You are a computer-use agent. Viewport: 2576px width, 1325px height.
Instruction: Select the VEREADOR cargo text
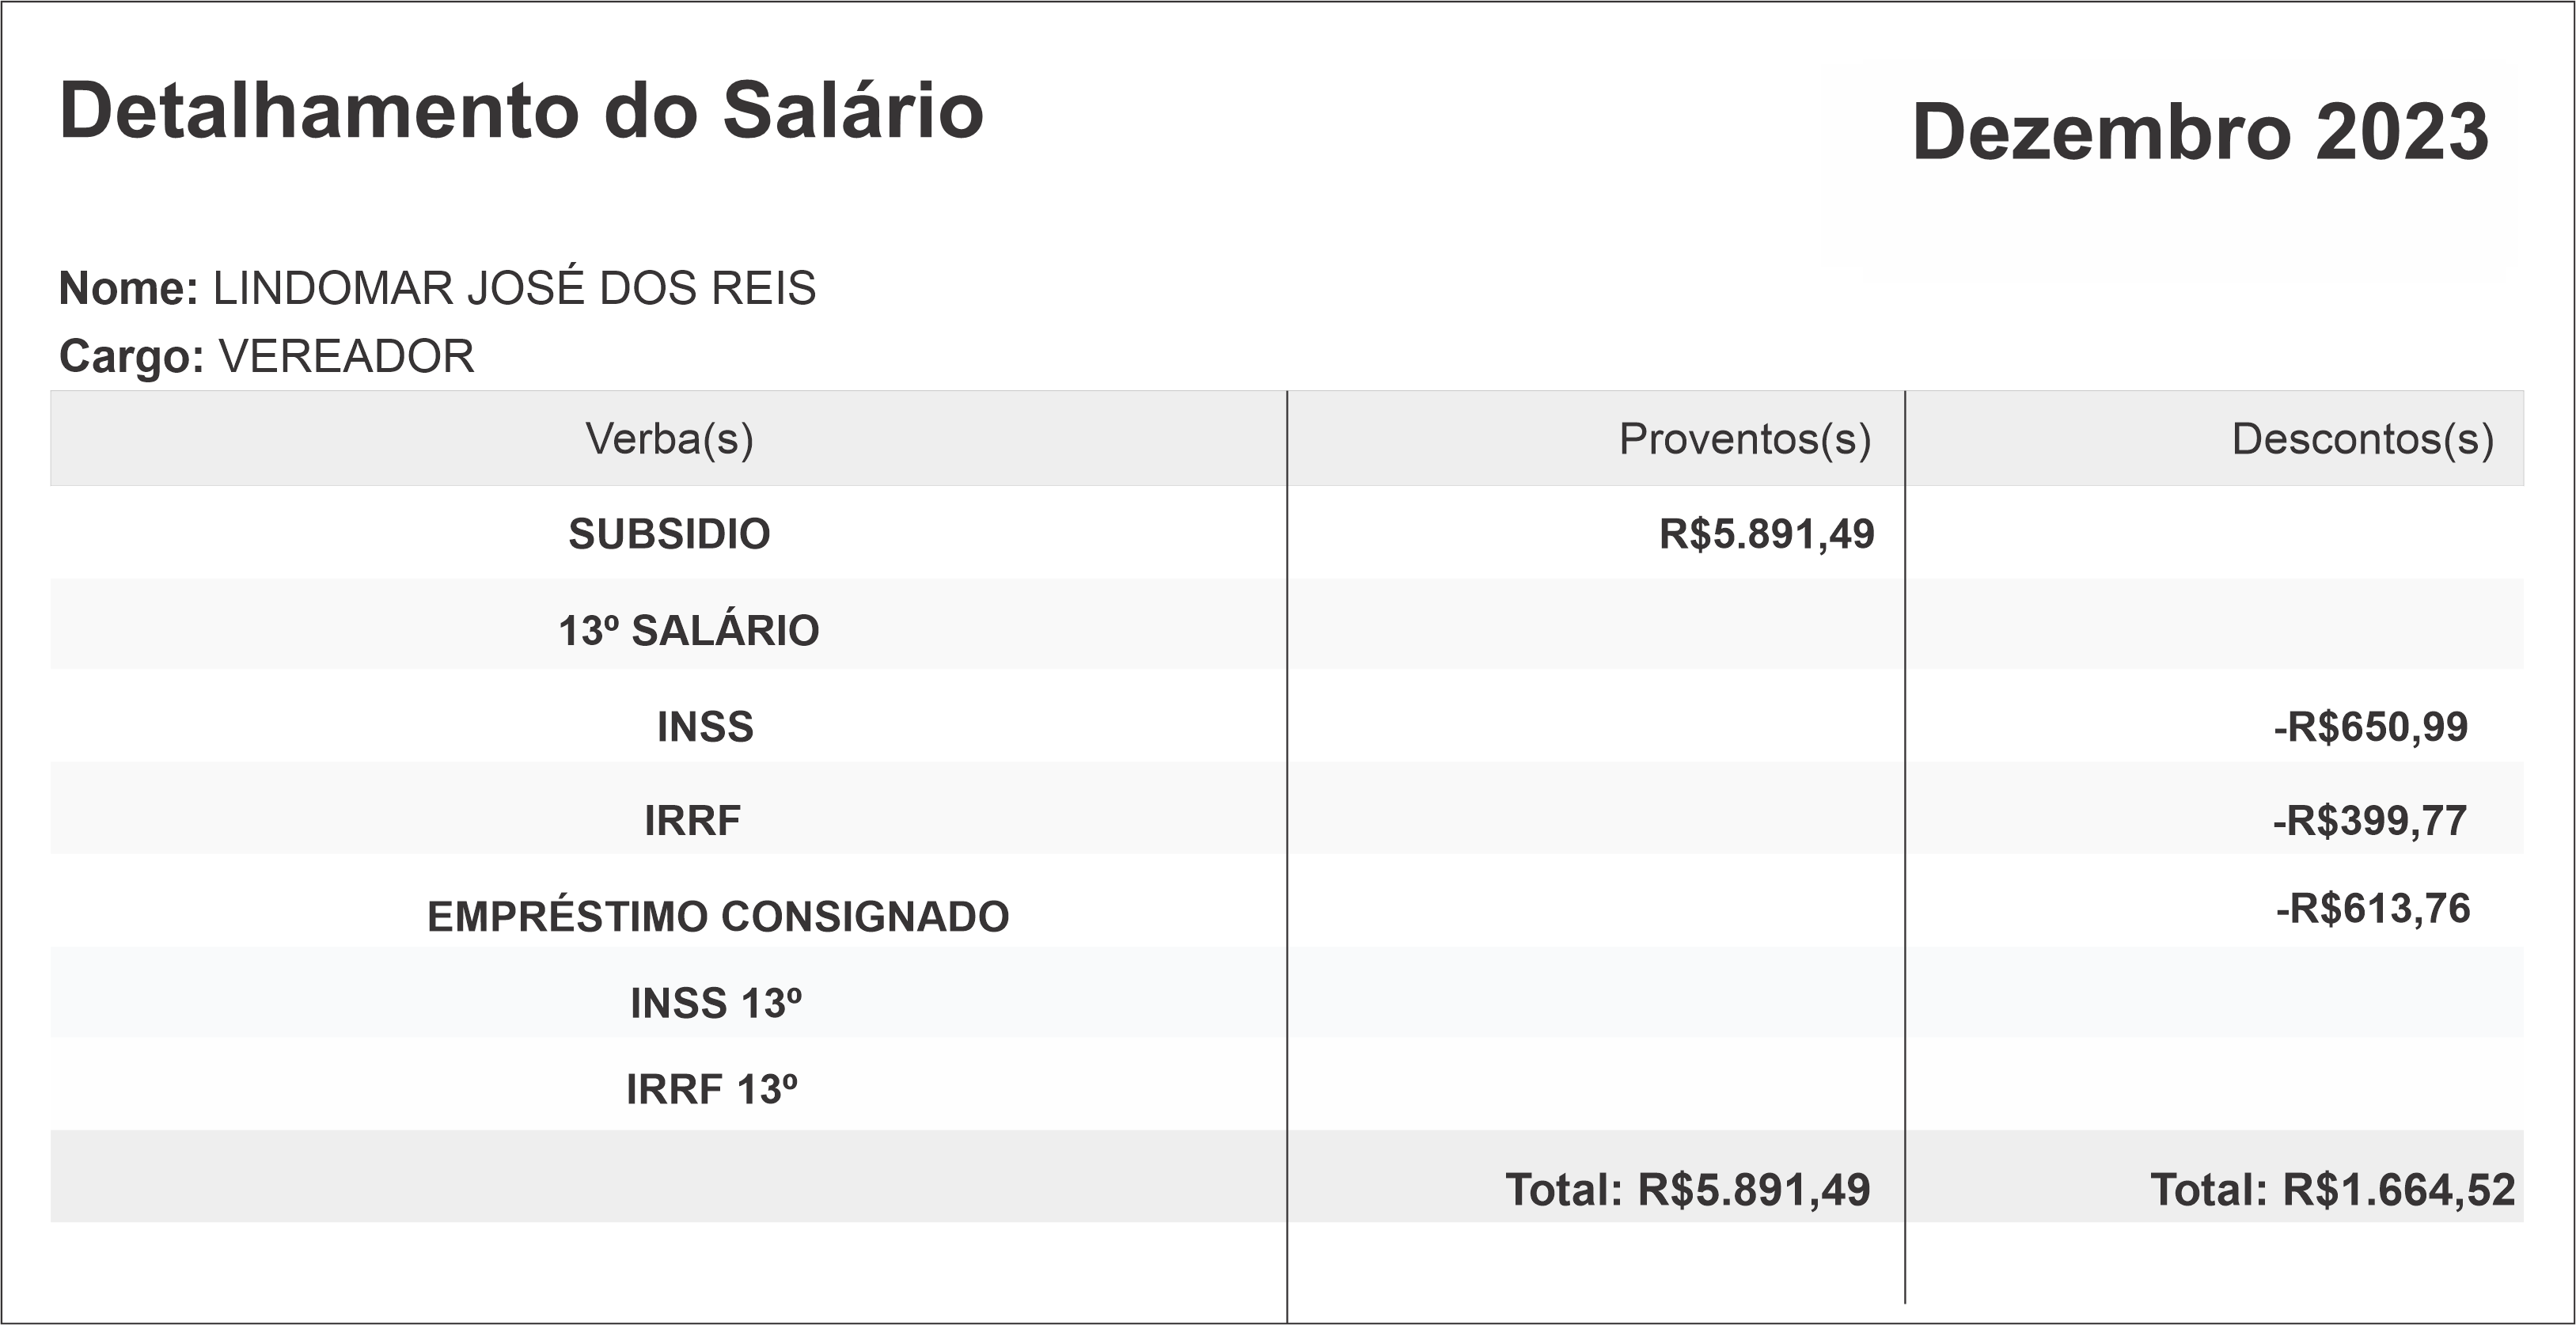click(x=346, y=356)
